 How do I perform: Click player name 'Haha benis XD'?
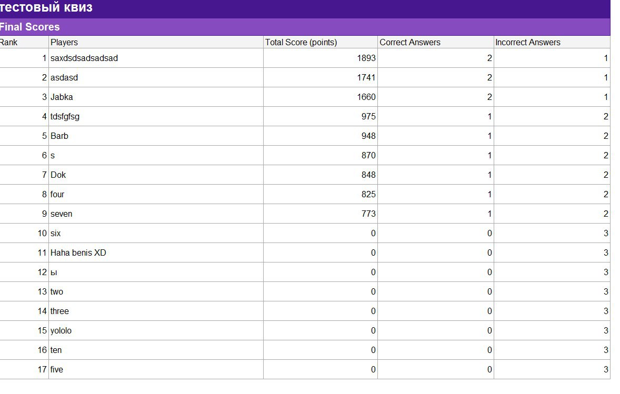coord(78,252)
